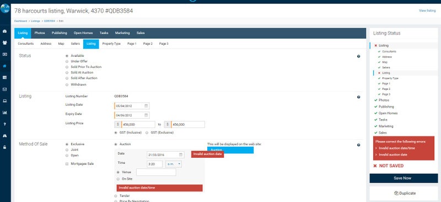Image resolution: width=441 pixels, height=202 pixels.
Task: Click the padlock icon in sidebar
Action: (x=5, y=147)
